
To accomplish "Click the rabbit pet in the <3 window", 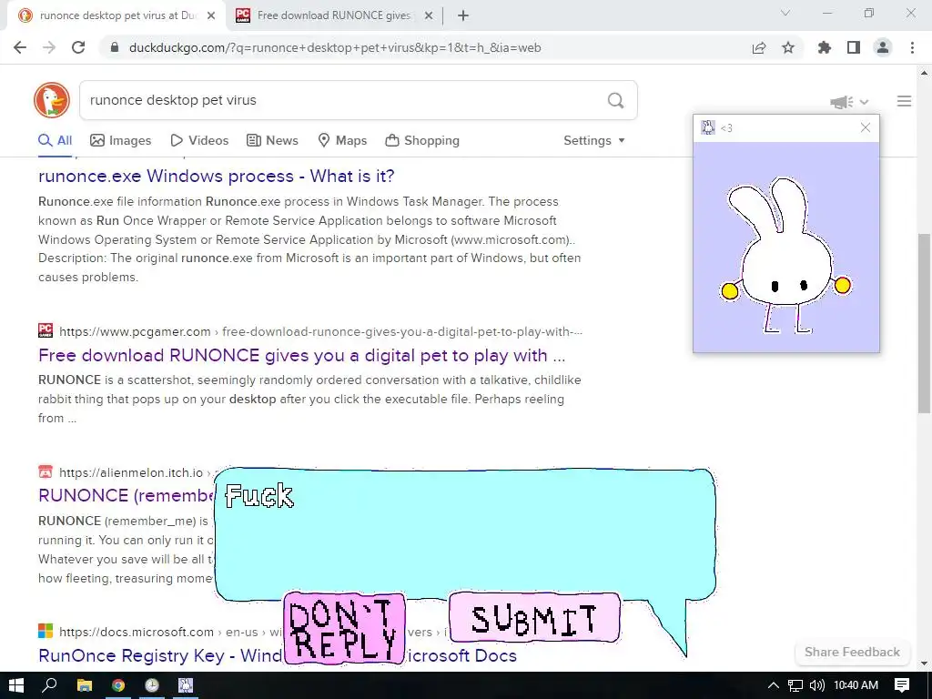I will tap(785, 255).
